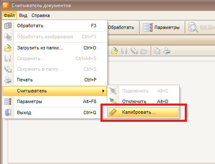
Task: Click the save-to-folder multi-floppy toolbar icon
Action: 134,51
